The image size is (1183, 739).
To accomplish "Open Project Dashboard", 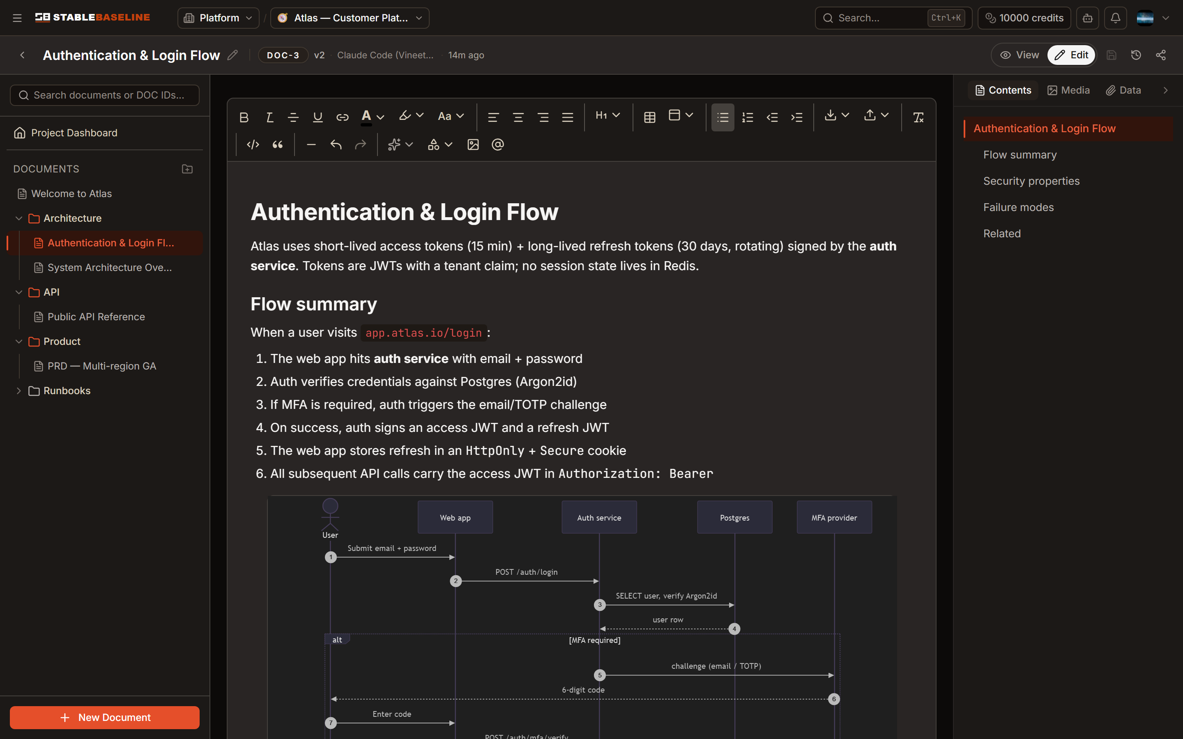I will (x=105, y=133).
